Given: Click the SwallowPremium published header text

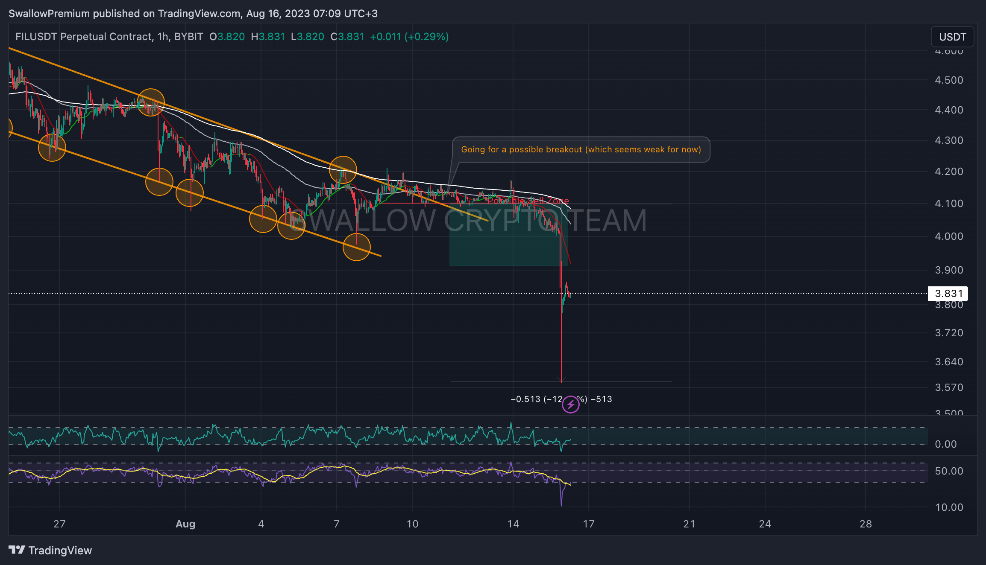Looking at the screenshot, I should click(x=193, y=13).
